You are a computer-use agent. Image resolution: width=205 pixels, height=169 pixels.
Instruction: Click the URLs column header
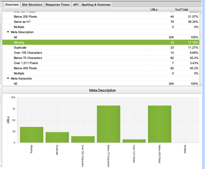click(x=154, y=10)
